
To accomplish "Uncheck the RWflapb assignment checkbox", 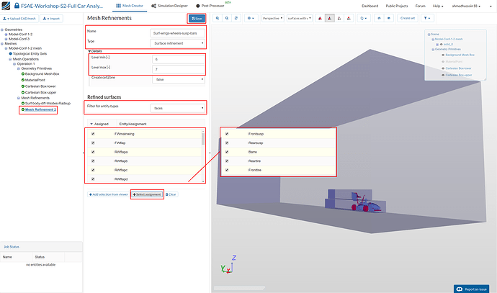I will tap(93, 161).
